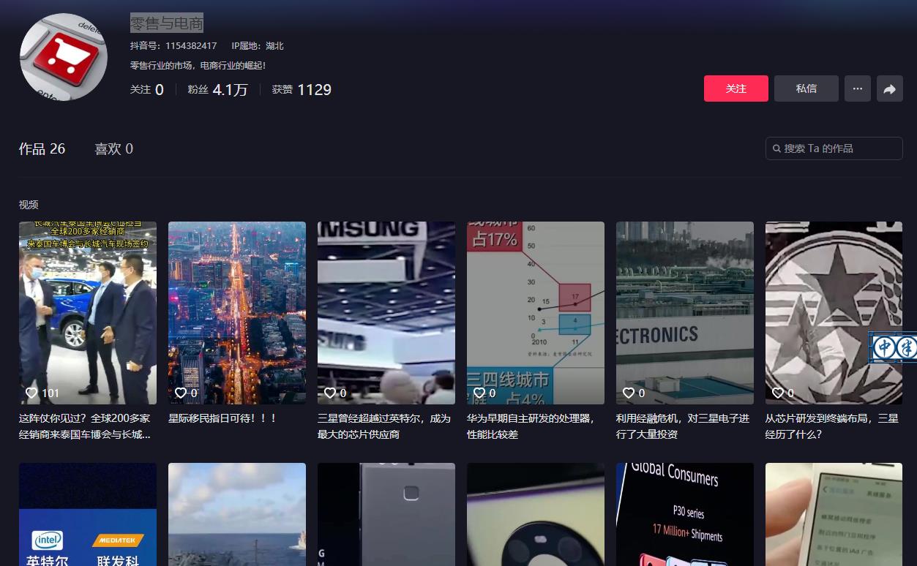The image size is (917, 566).
Task: Click heart icon on 占17% chart video
Action: [479, 393]
